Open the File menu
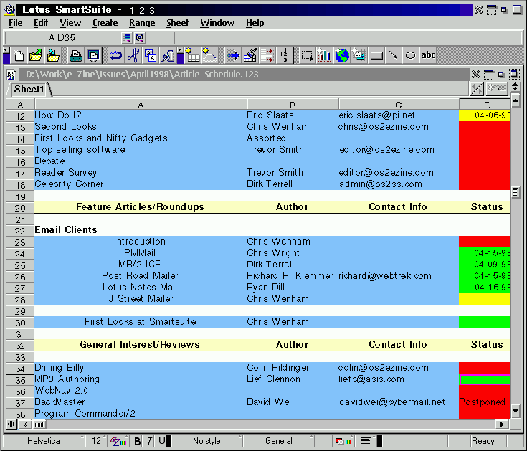The width and height of the screenshot is (527, 451). tap(16, 23)
